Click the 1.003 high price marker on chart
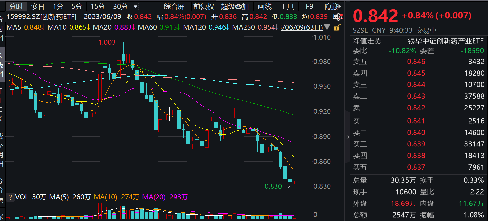This screenshot has height=221, width=488. point(107,42)
